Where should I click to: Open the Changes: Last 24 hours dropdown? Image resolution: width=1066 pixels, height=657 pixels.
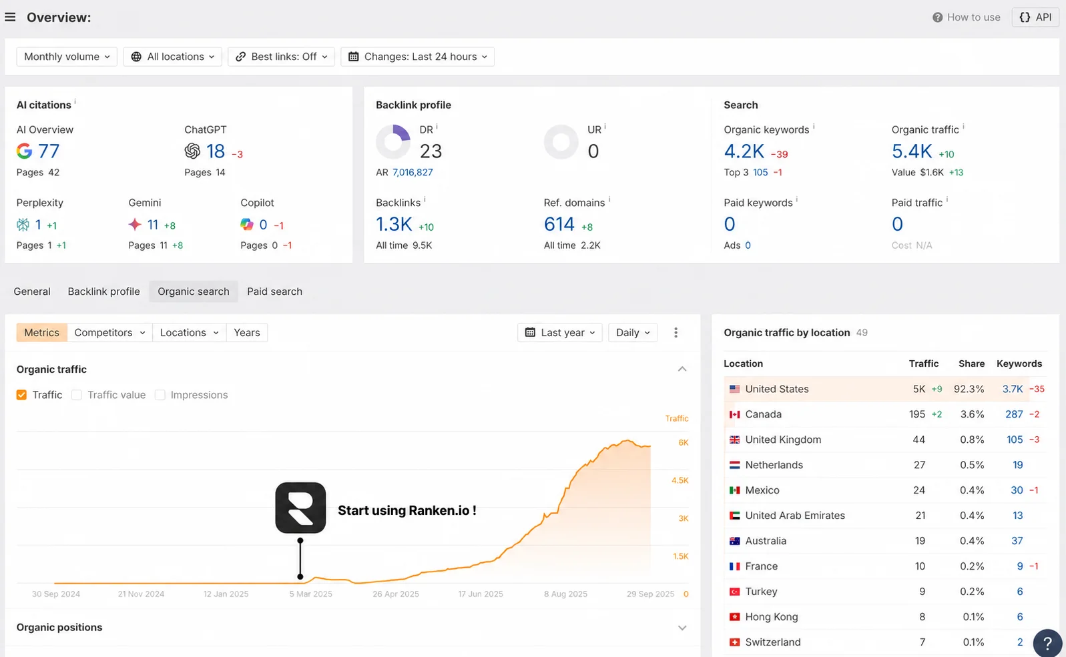417,57
